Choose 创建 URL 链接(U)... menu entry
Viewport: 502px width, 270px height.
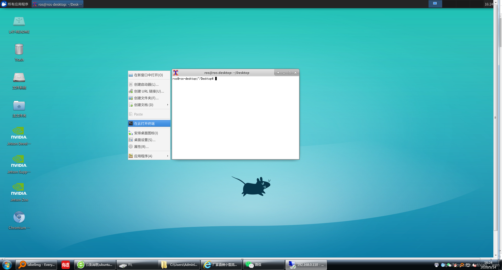point(149,91)
